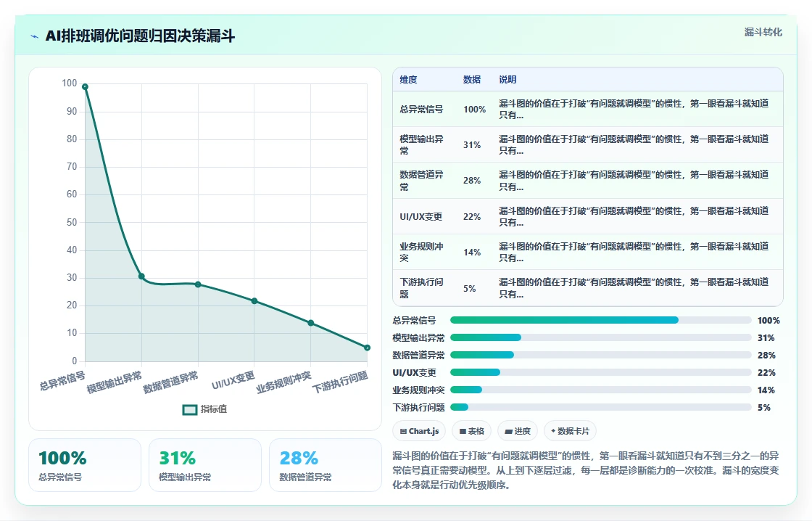Screen dimensions: 812x521
Task: Click the 漏斗转化 label in header
Action: pos(763,32)
